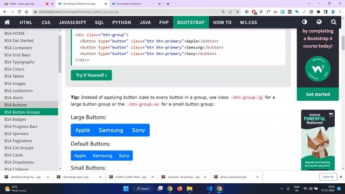This screenshot has height=194, width=345.
Task: Click the browser back arrow
Action: click(x=5, y=12)
